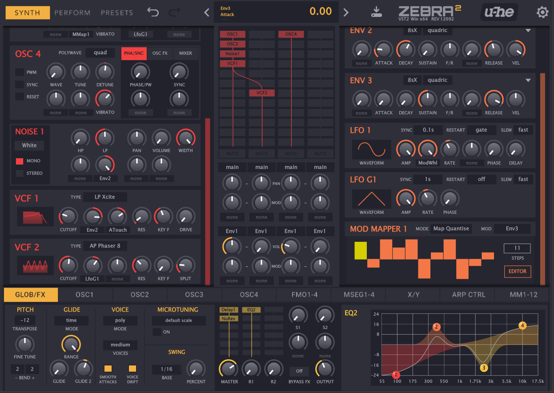Expand ENV 3 options arrow

528,80
